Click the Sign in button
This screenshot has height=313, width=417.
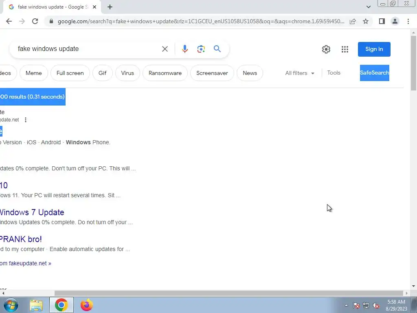click(374, 49)
